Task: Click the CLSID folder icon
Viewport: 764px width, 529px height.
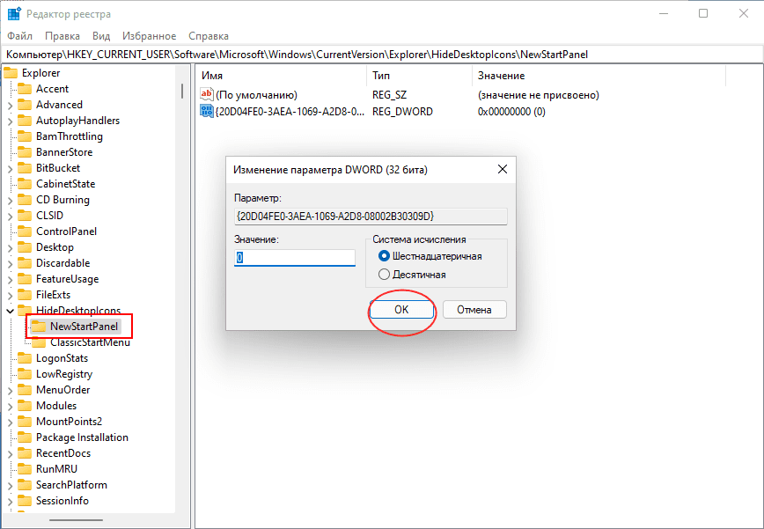Action: [25, 216]
